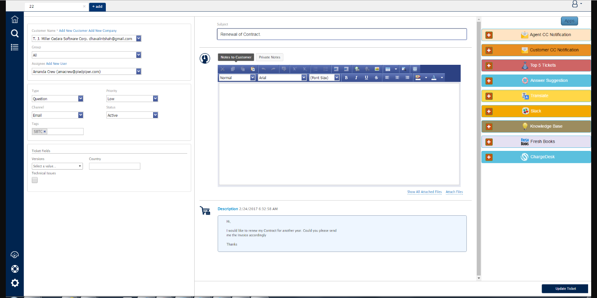Insert an image using the editor toolbar
This screenshot has height=298, width=597.
377,69
